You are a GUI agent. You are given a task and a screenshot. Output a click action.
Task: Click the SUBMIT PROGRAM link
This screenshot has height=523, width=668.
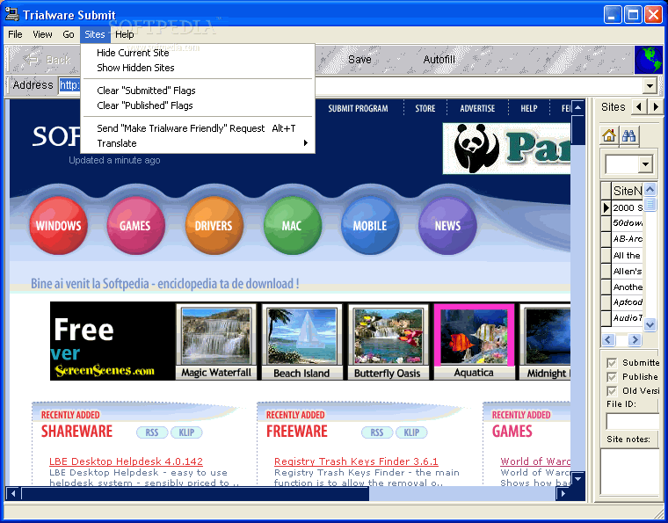358,109
